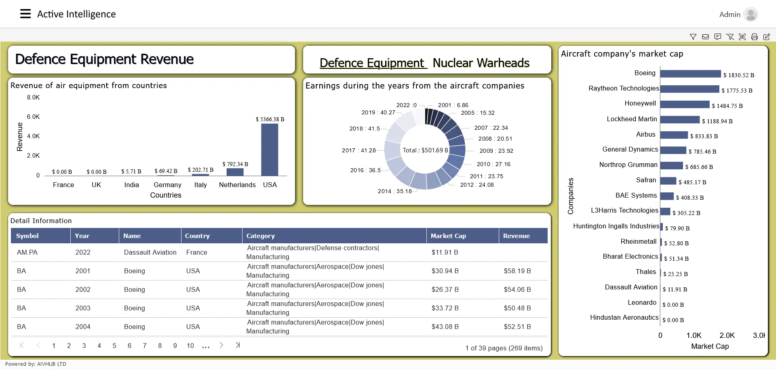The image size is (776, 369).
Task: Click the Total : $501.69 B donut center
Action: click(425, 150)
